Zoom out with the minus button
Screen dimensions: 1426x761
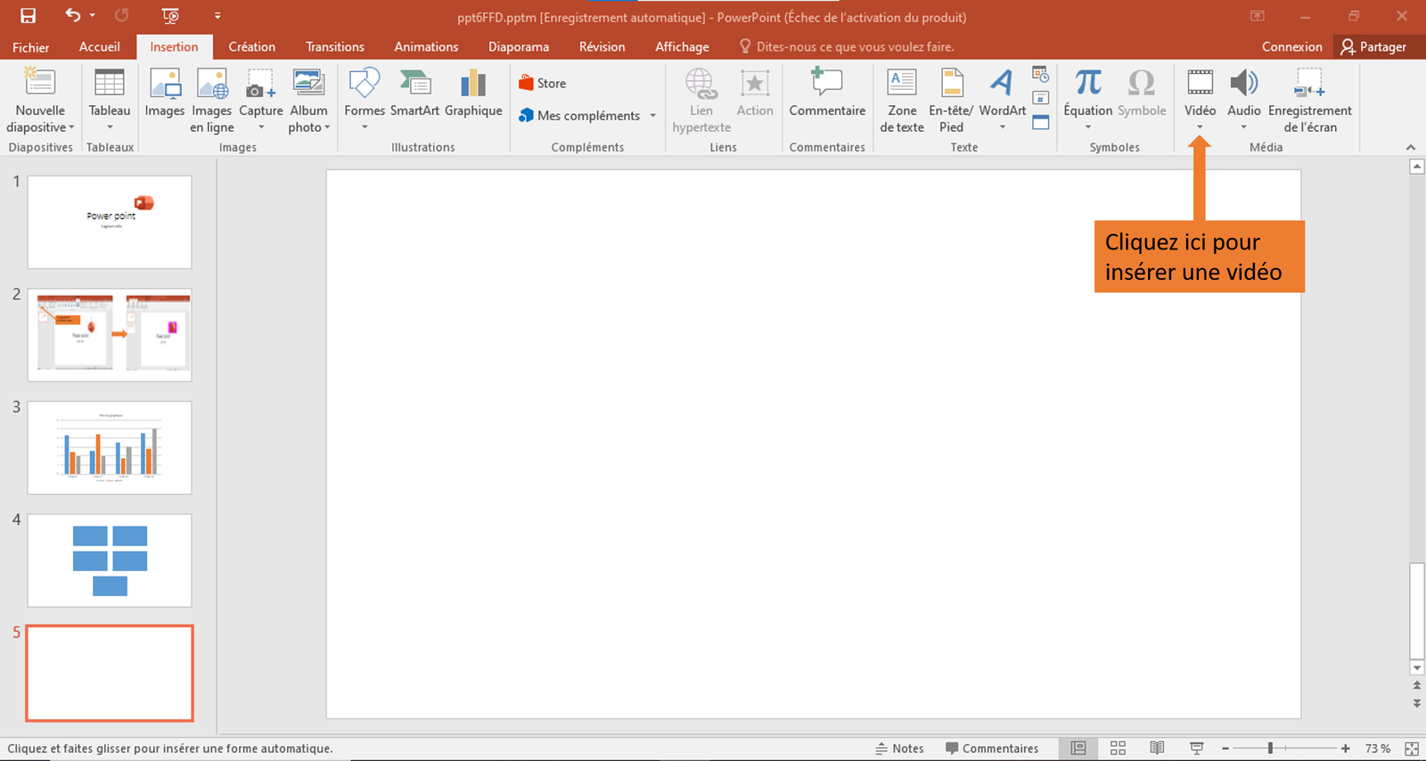point(1225,749)
